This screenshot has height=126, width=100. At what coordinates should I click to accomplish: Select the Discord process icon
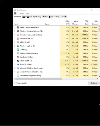click(18, 39)
